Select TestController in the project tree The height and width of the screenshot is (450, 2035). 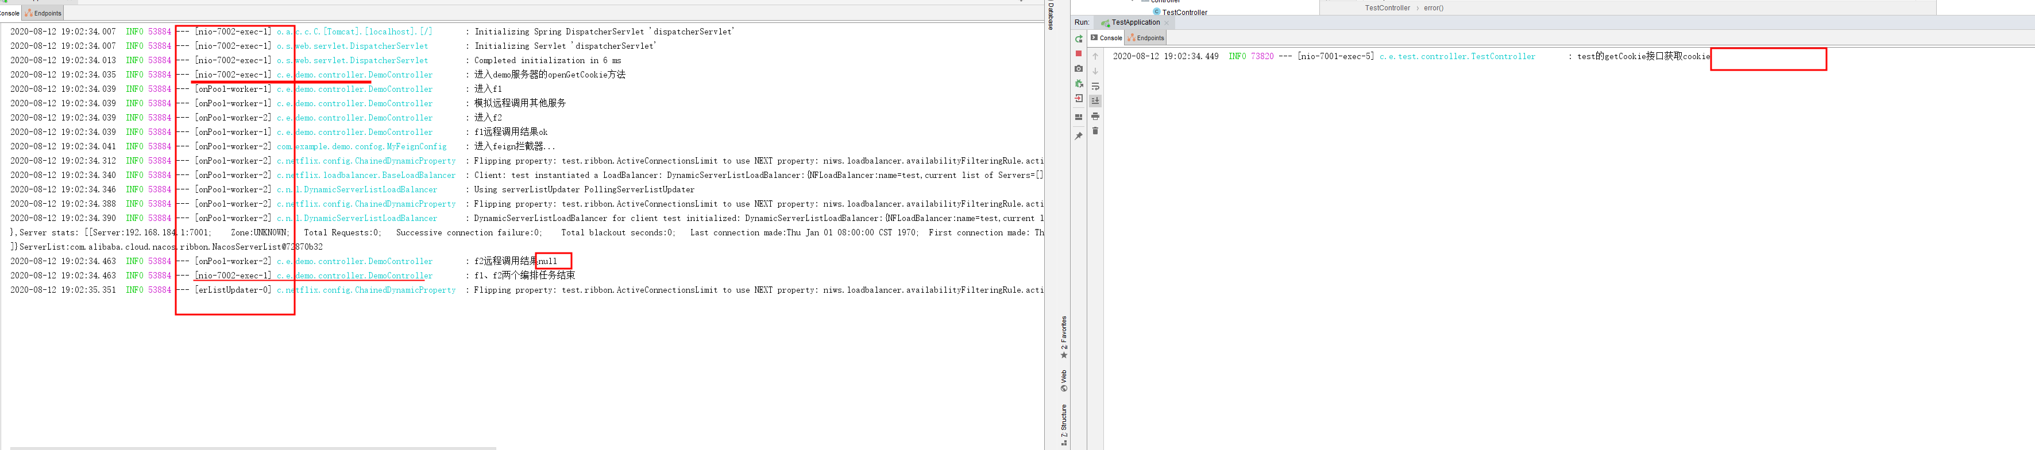pos(1185,13)
